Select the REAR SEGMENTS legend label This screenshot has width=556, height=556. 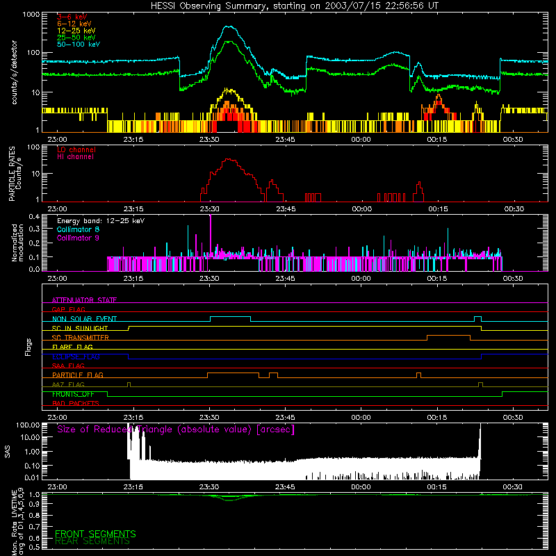pos(92,541)
